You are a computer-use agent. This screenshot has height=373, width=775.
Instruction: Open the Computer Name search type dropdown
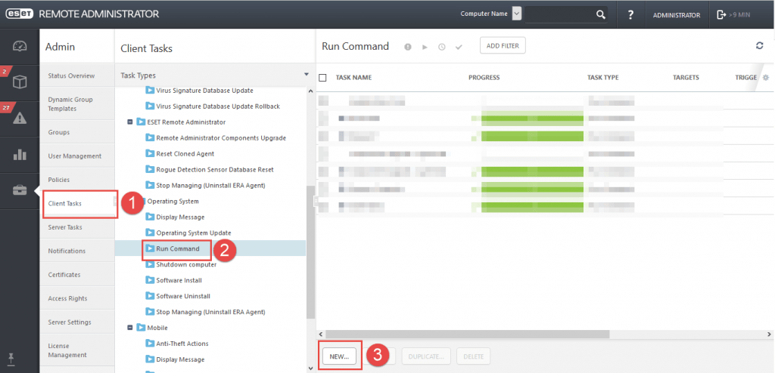point(517,14)
